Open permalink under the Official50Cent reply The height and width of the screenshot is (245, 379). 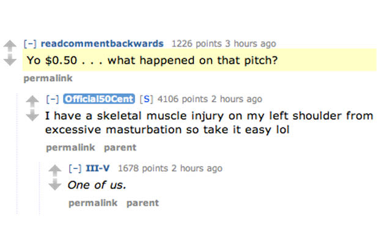[70, 148]
